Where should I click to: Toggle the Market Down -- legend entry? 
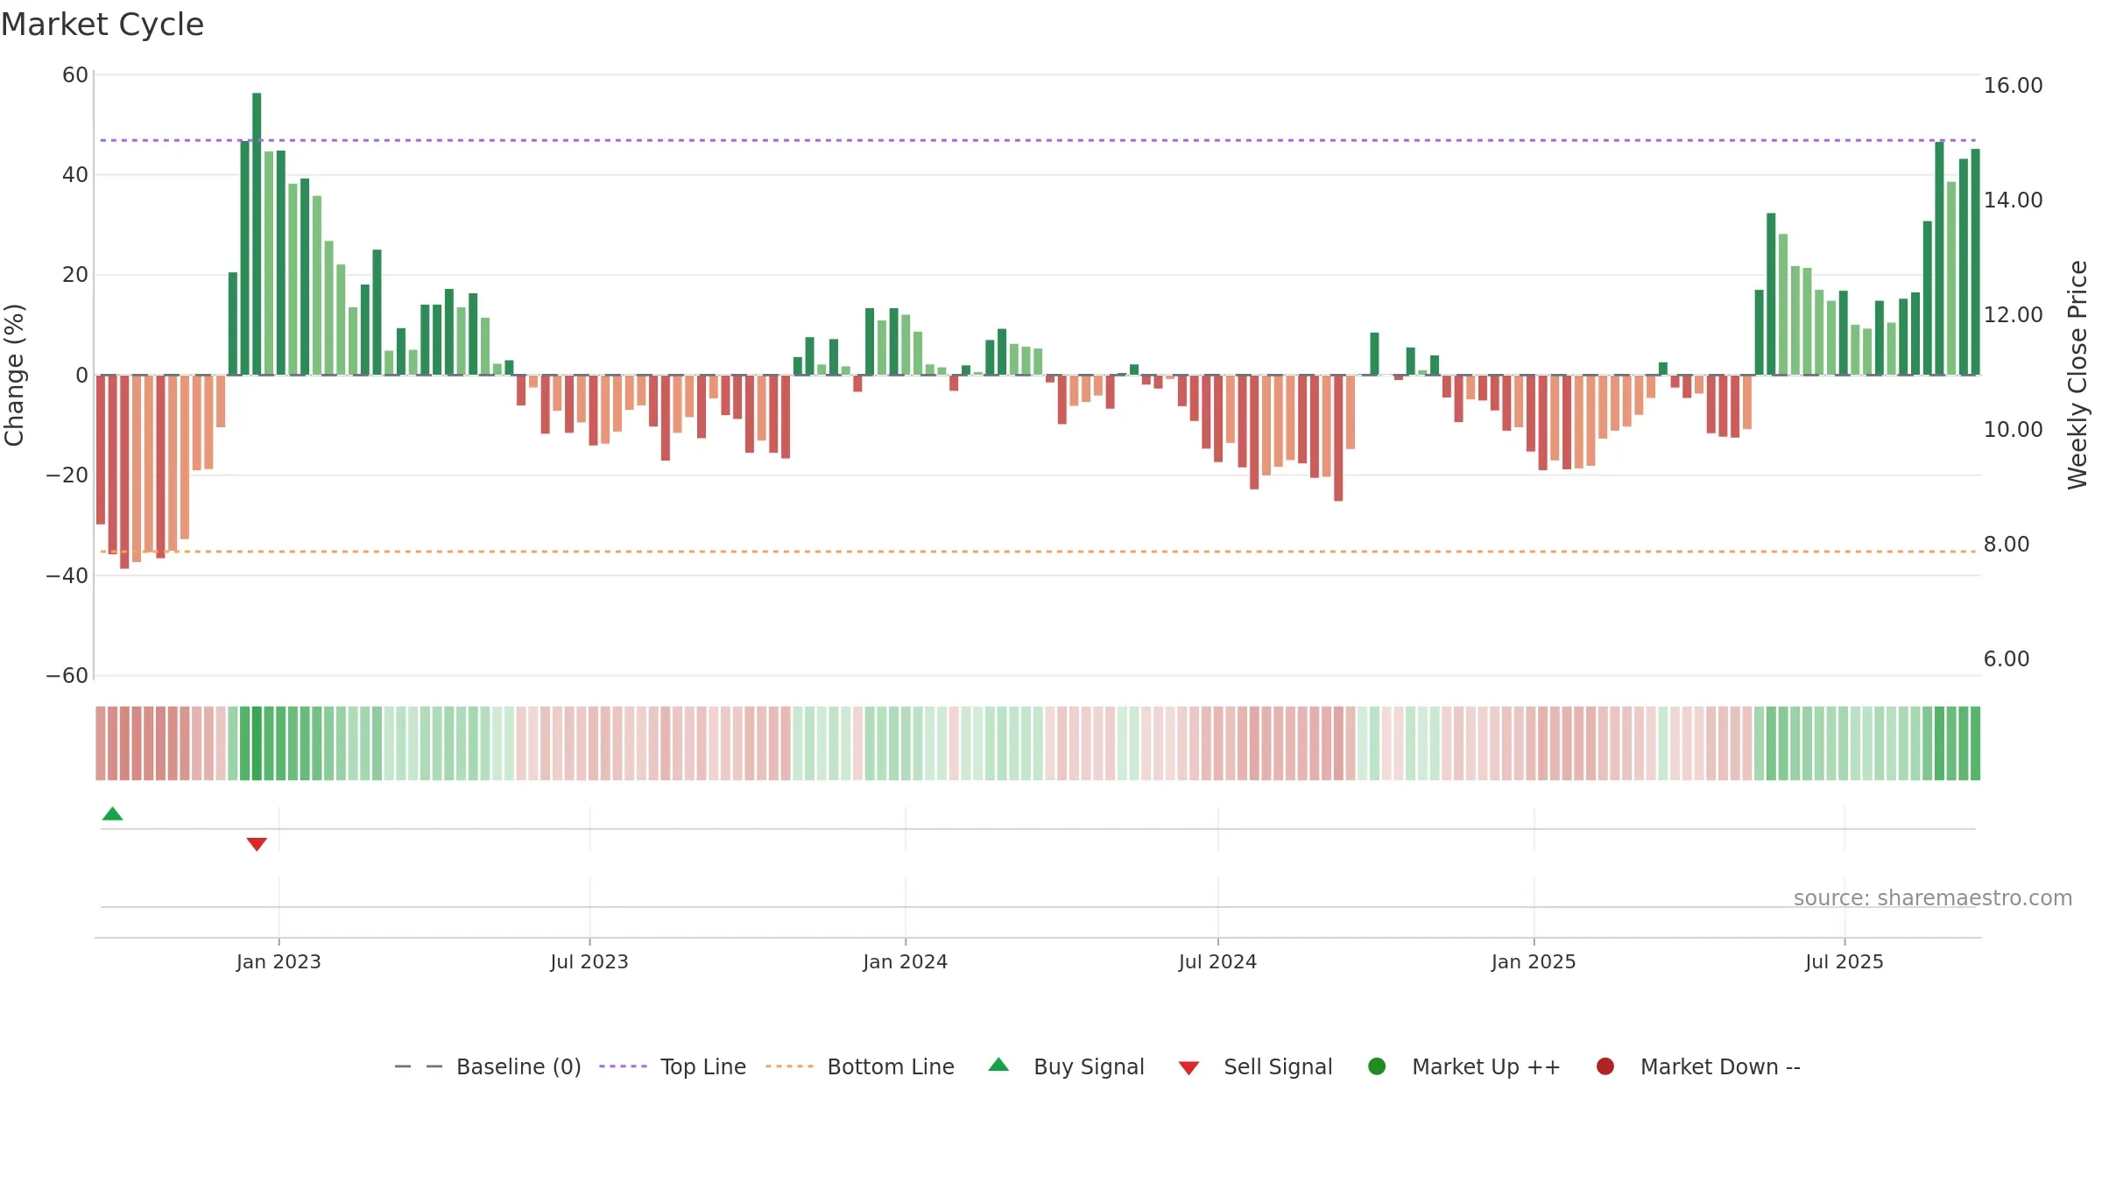[1698, 1066]
